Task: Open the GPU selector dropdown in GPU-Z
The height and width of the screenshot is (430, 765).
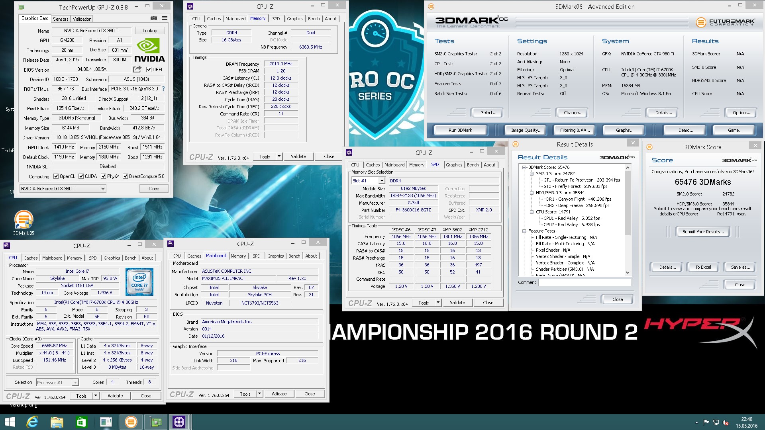Action: point(63,188)
